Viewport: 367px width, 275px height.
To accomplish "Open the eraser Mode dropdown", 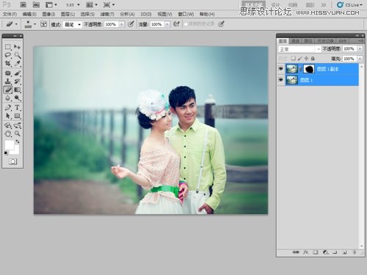I will [72, 24].
